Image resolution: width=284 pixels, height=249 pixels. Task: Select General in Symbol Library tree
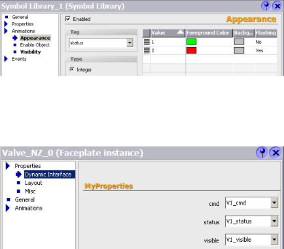pyautogui.click(x=20, y=17)
